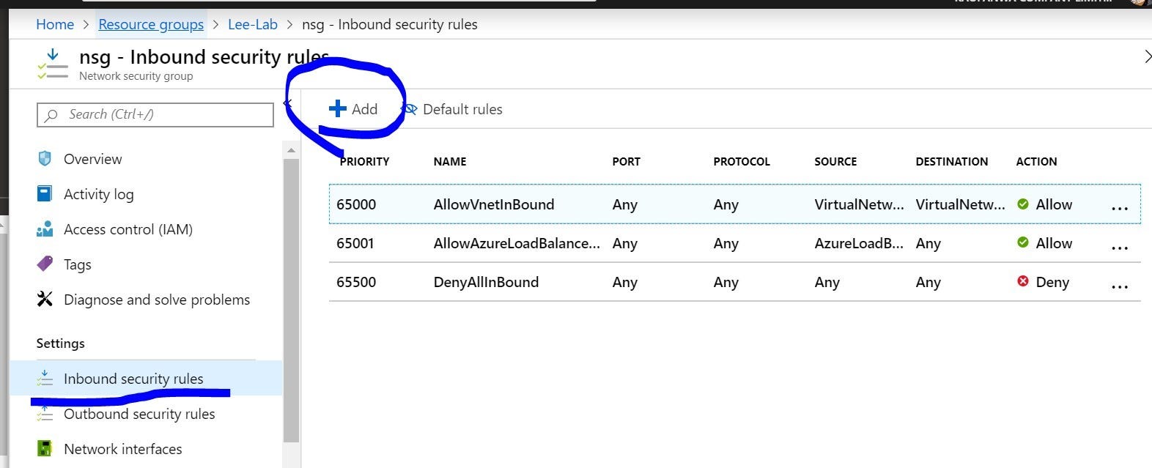Click the search magnifier icon
The height and width of the screenshot is (468, 1152).
pyautogui.click(x=51, y=115)
